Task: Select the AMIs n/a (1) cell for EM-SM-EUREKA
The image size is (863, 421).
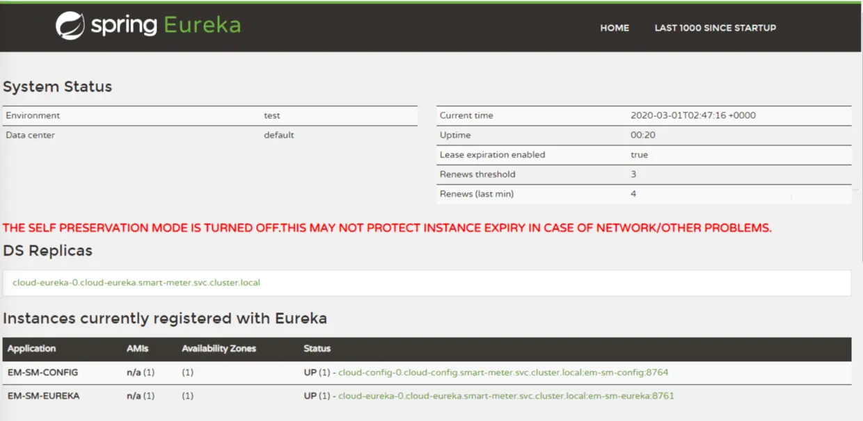Action: click(141, 396)
